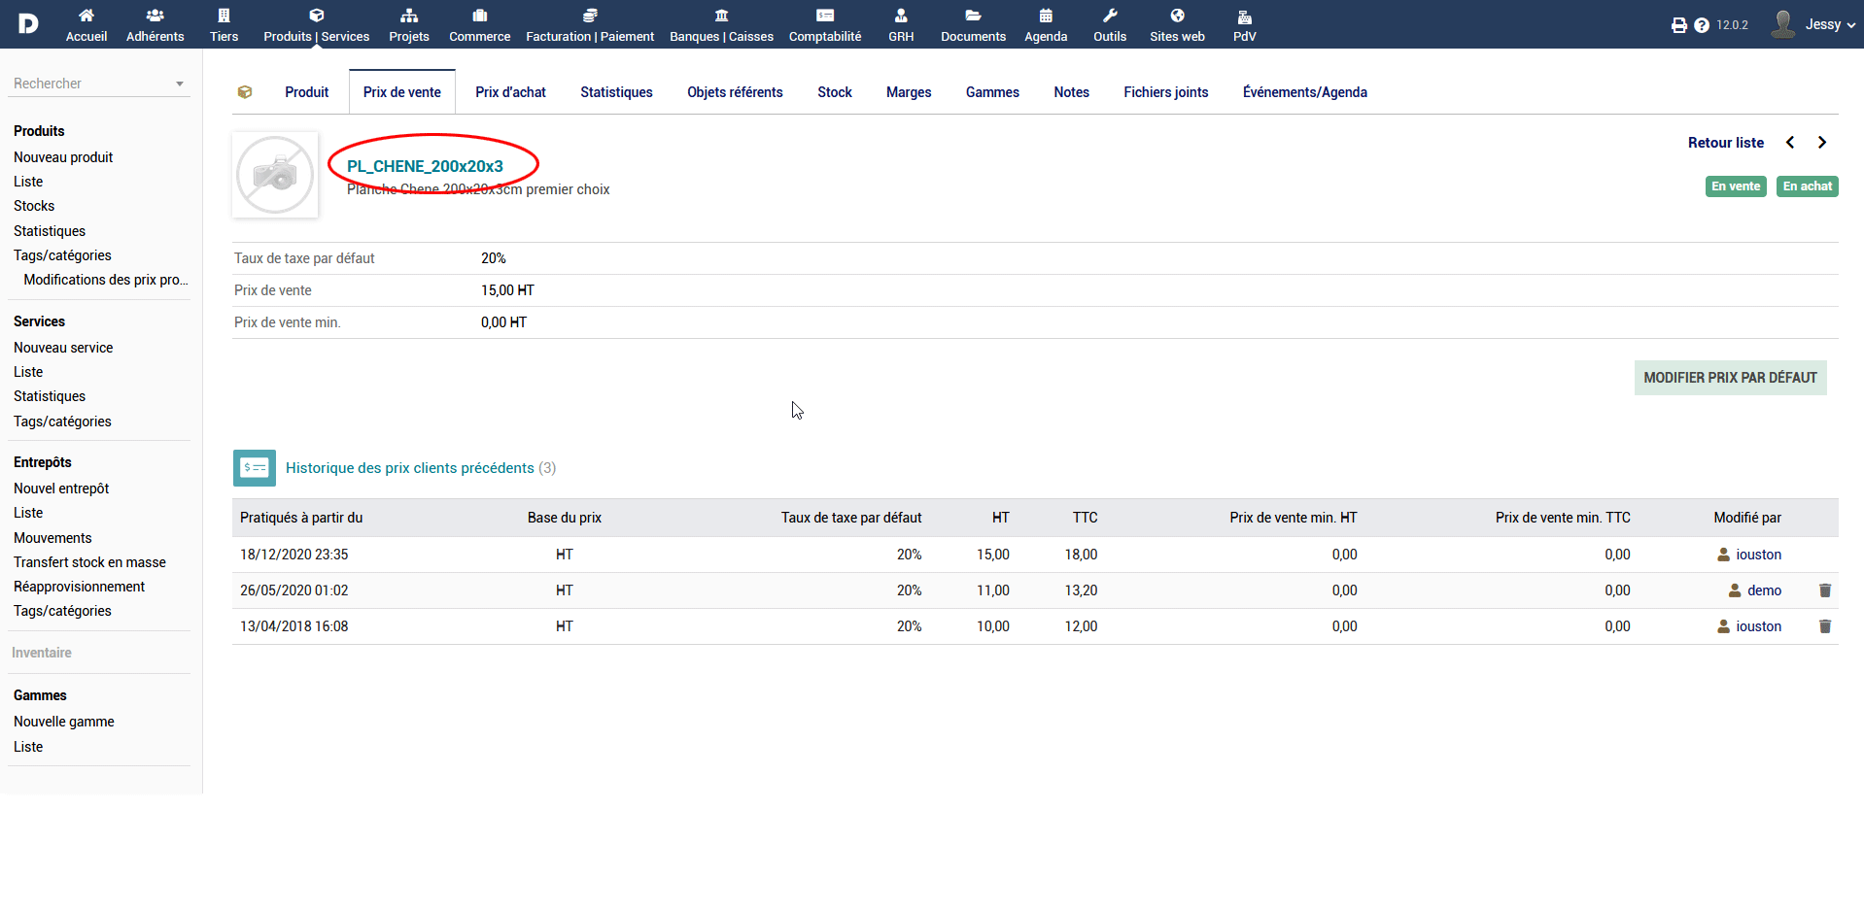This screenshot has height=910, width=1864.
Task: Go to the previous product arrow
Action: (x=1790, y=143)
